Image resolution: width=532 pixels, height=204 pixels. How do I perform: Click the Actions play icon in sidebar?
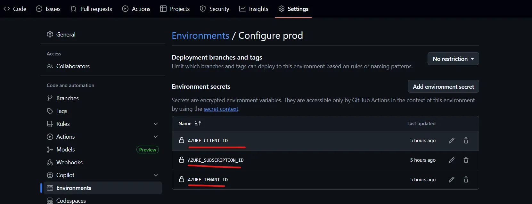[50, 137]
